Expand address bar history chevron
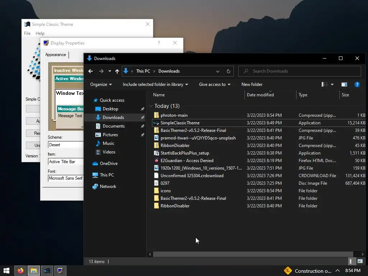Screen dimensions: 368x276 [218, 72]
